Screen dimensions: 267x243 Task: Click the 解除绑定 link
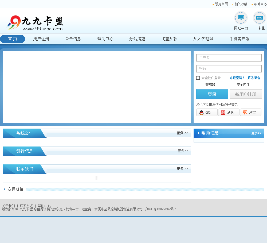(254, 78)
